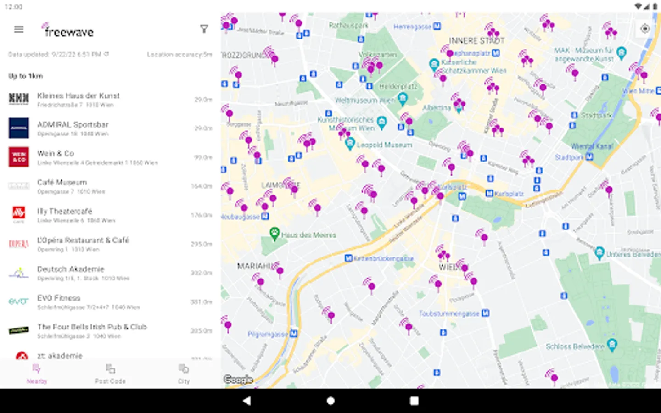Tap the distance value in Wein & Co row
This screenshot has height=413, width=661.
coord(203,157)
